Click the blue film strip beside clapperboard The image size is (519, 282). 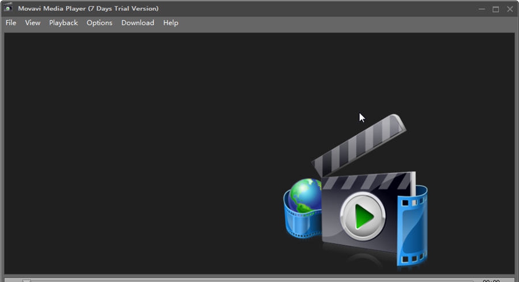tap(412, 227)
